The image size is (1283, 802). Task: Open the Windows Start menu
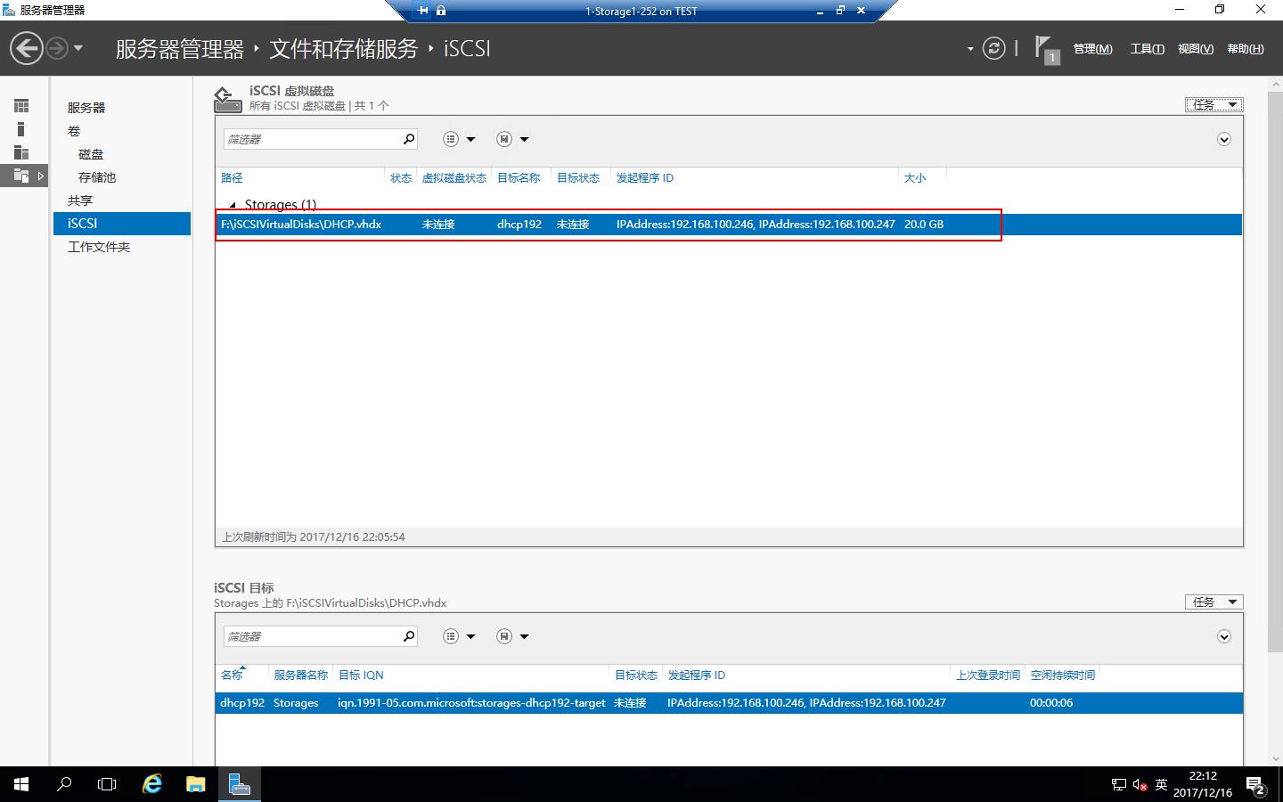pyautogui.click(x=21, y=784)
